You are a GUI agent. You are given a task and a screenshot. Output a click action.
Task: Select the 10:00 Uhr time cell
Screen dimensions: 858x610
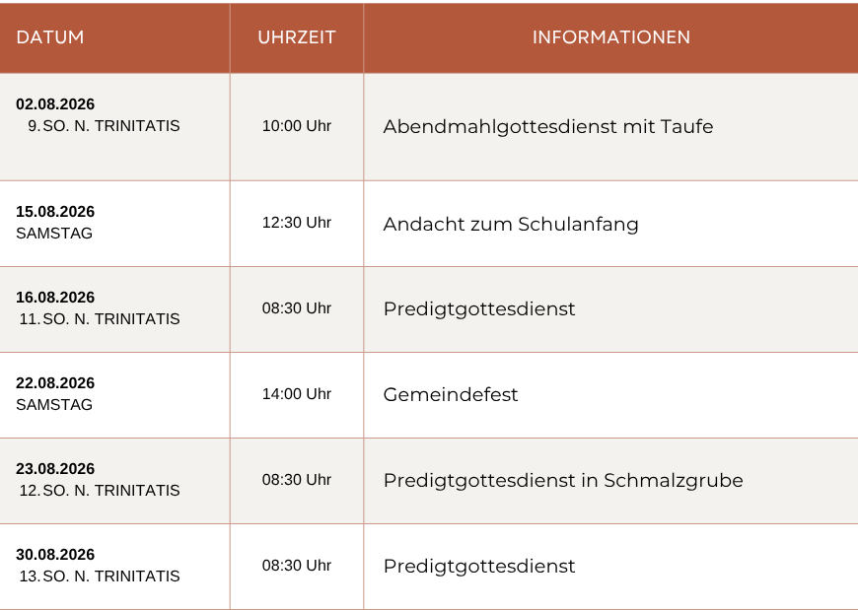coord(297,126)
